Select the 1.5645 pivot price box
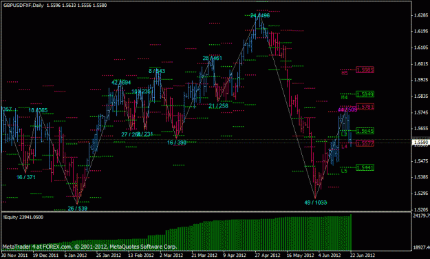Viewport: 430px width, 259px height. click(x=365, y=131)
